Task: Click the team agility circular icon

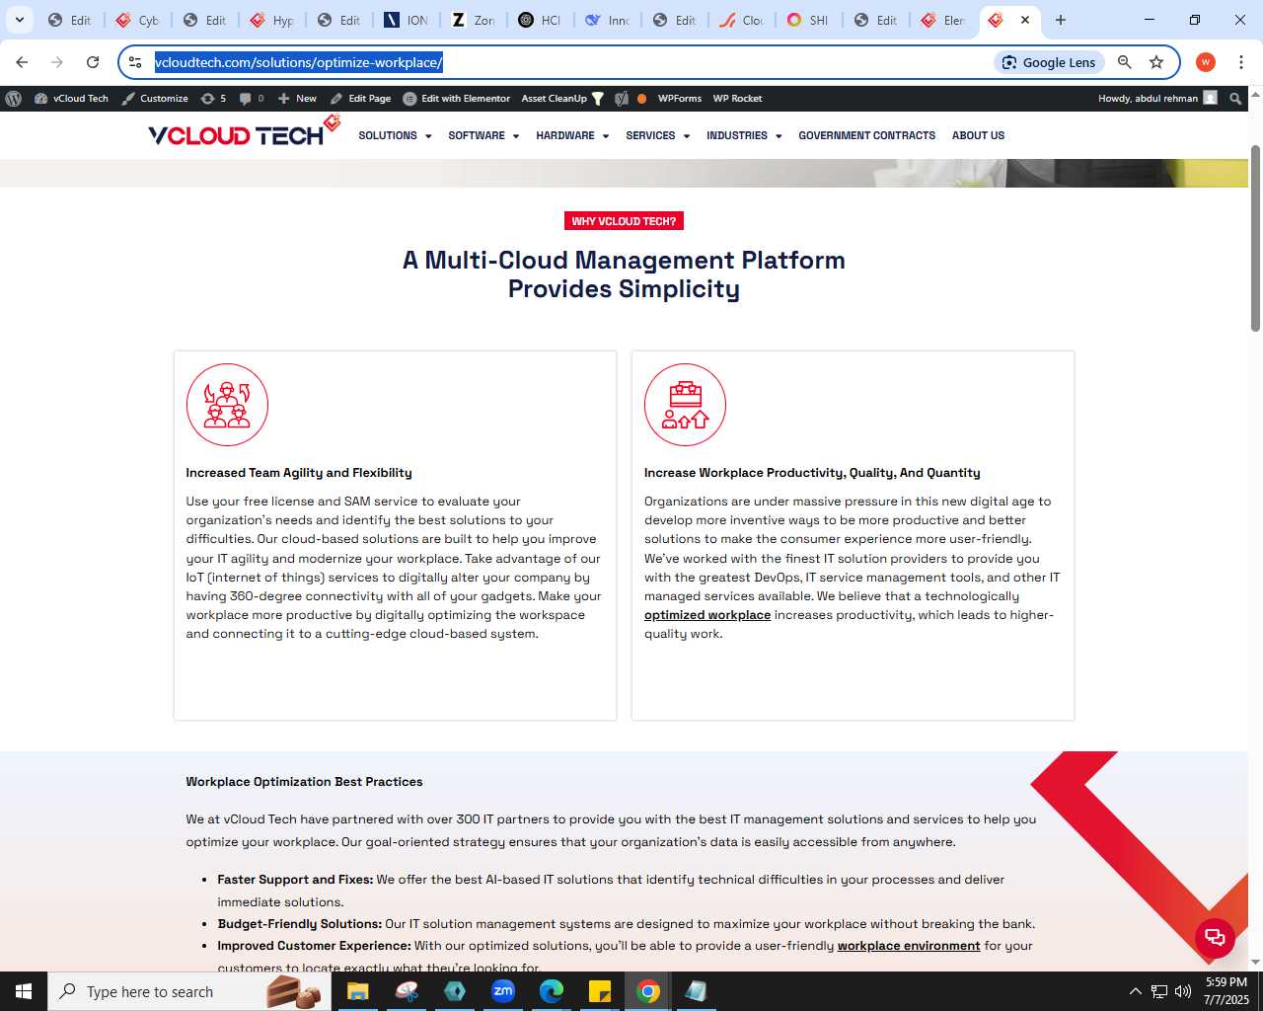Action: point(227,405)
